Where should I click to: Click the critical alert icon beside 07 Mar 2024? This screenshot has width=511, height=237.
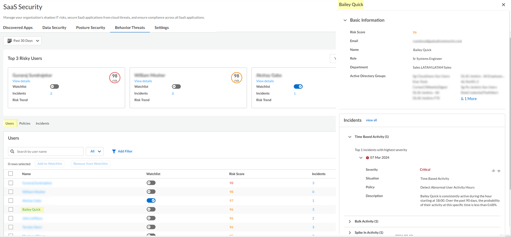point(367,158)
